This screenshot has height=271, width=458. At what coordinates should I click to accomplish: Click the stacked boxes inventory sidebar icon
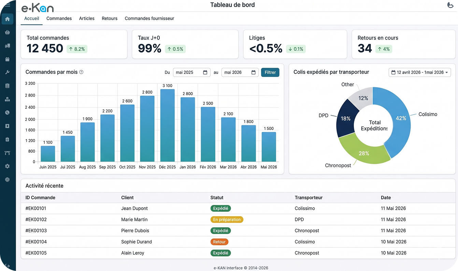point(8,99)
